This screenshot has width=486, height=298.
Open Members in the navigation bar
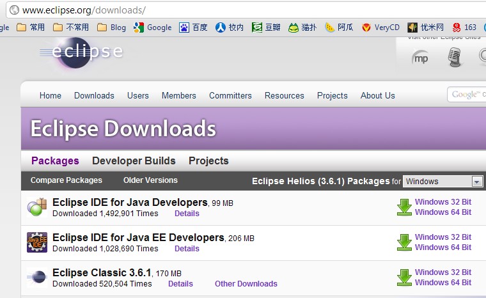178,95
